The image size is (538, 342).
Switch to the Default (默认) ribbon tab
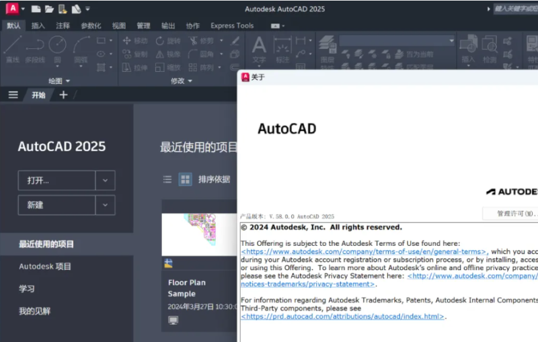(x=13, y=26)
